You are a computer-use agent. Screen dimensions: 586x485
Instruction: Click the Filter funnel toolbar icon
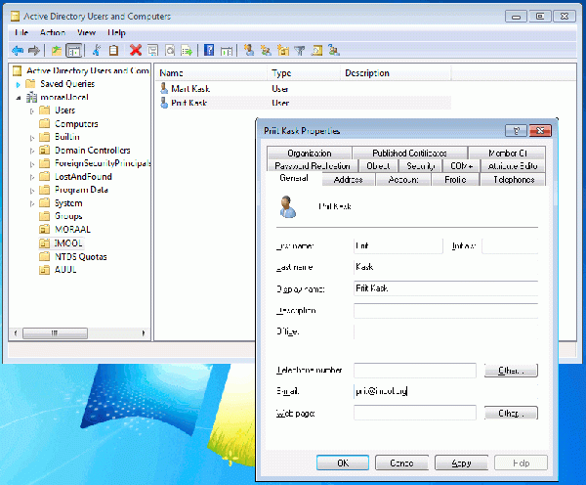[300, 51]
